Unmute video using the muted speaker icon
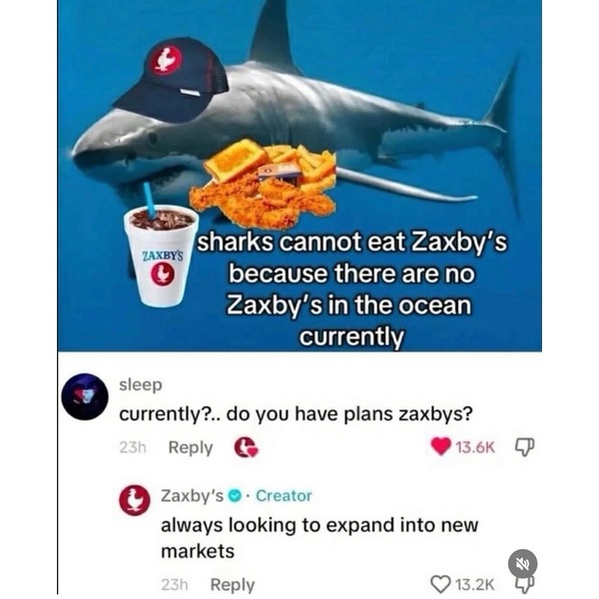Viewport: 599px width, 599px height. coord(522,563)
